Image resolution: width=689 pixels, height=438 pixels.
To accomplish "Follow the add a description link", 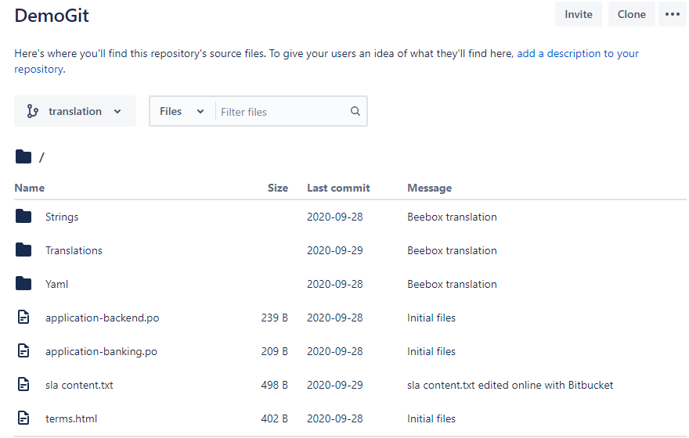I will click(577, 54).
